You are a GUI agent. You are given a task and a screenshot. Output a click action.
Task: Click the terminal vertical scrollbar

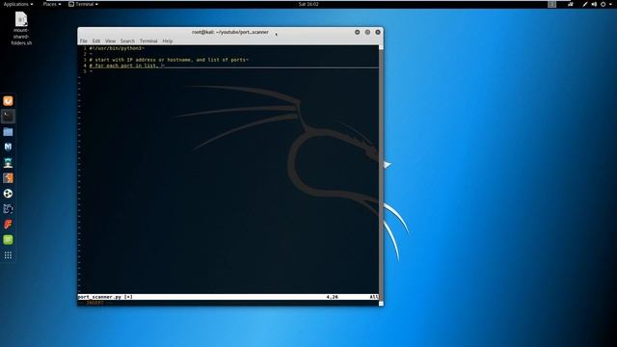(x=381, y=175)
